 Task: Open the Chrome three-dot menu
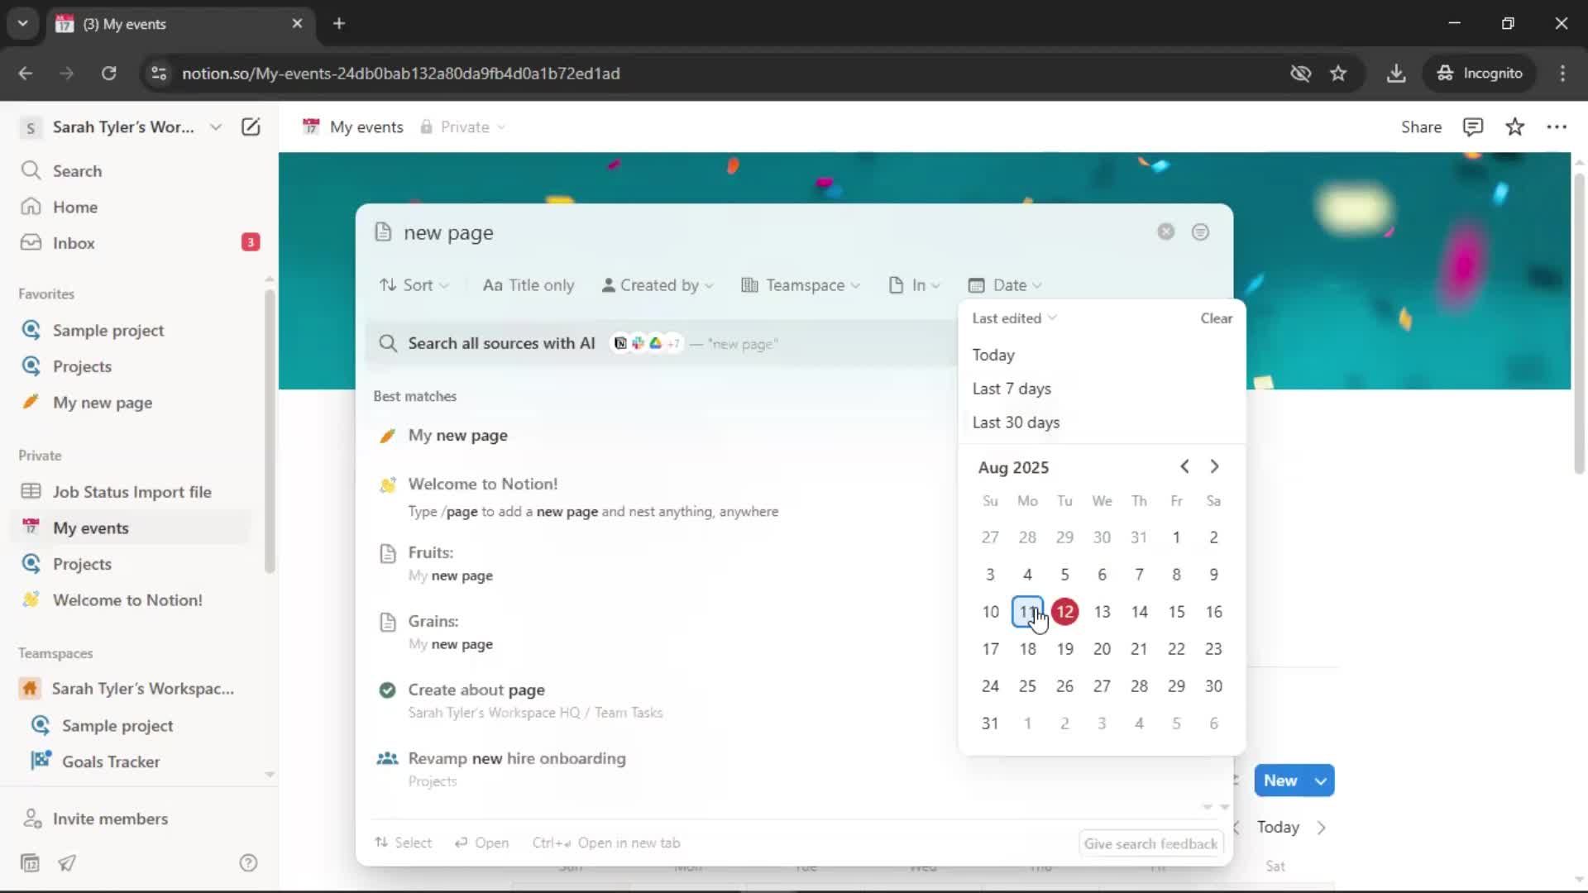tap(1562, 74)
